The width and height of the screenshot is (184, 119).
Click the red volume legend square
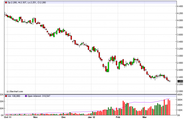(x=6, y=96)
